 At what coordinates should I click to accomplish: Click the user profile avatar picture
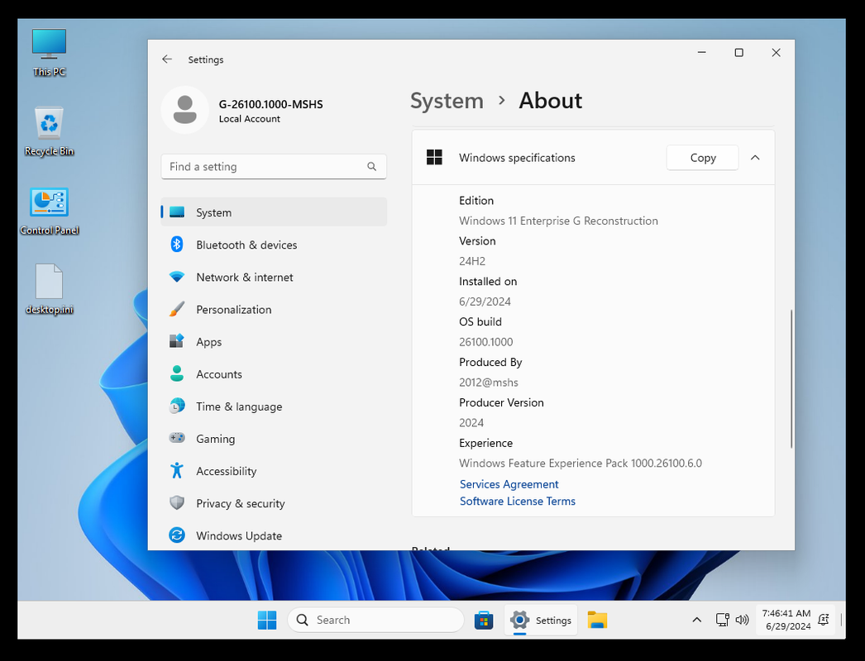point(184,110)
